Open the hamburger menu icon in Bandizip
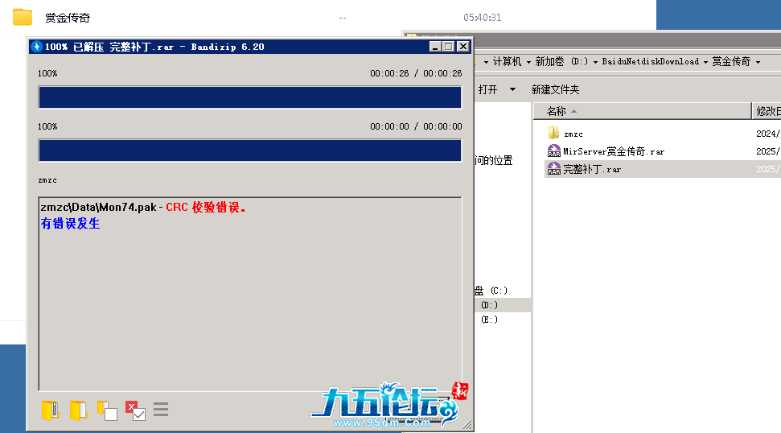 tap(161, 410)
